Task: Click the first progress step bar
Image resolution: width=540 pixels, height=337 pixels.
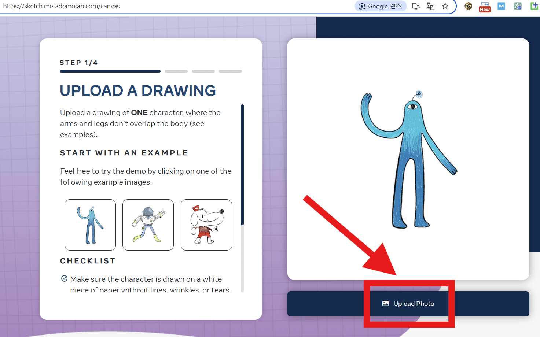Action: click(x=110, y=71)
